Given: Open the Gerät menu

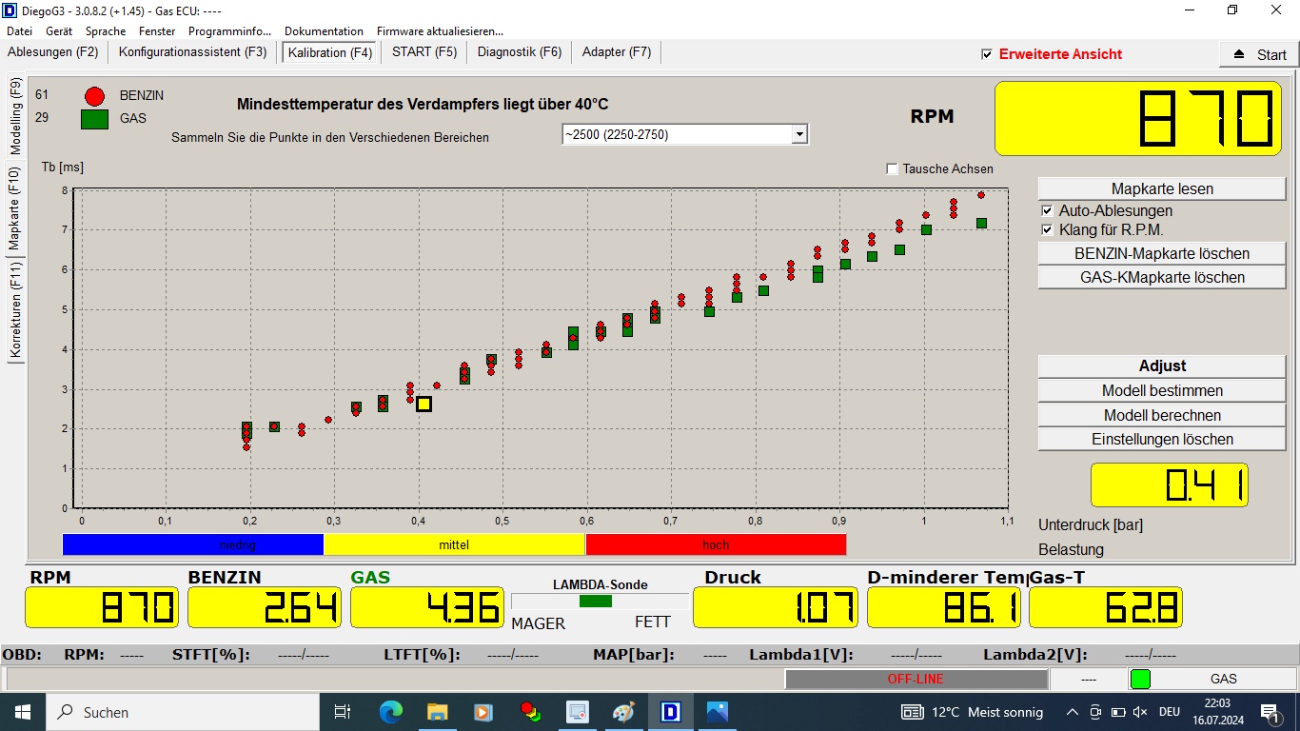Looking at the screenshot, I should point(59,31).
